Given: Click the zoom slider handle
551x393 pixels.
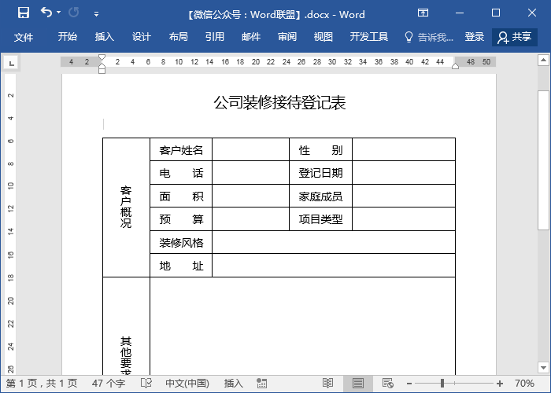Looking at the screenshot, I should click(x=442, y=384).
